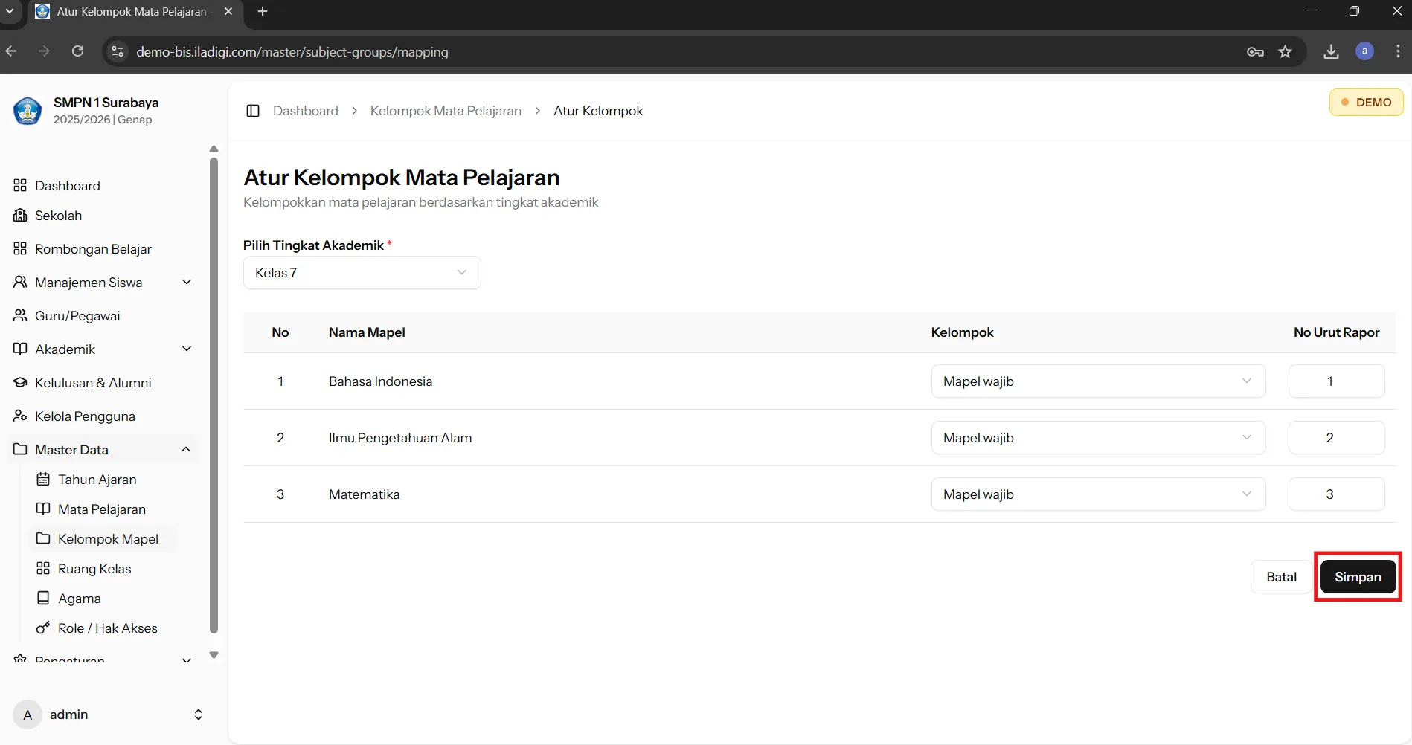Click the SMPN 1 Surabaya school logo
The image size is (1412, 745).
click(28, 111)
